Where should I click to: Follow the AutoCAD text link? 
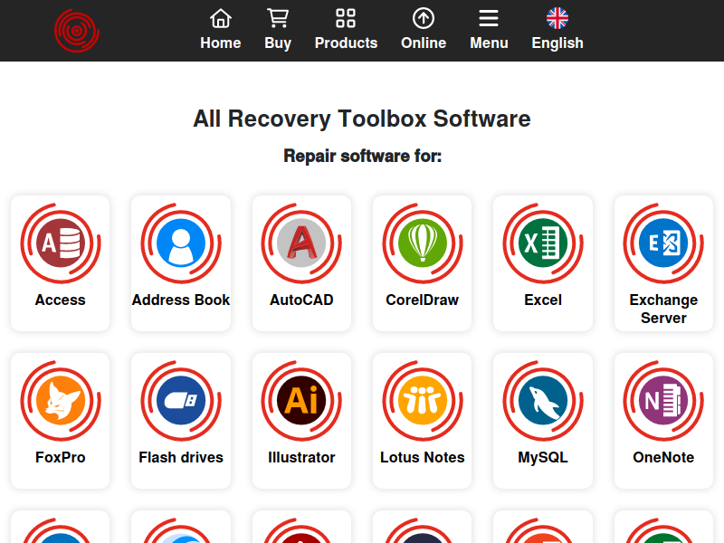(x=301, y=300)
